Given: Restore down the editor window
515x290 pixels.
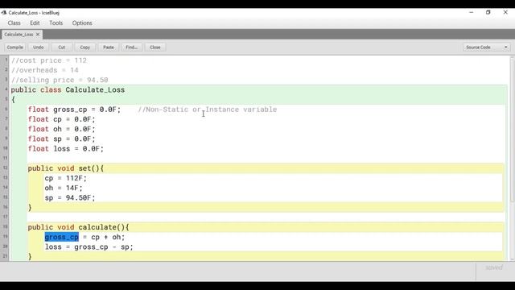Looking at the screenshot, I should coord(488,13).
